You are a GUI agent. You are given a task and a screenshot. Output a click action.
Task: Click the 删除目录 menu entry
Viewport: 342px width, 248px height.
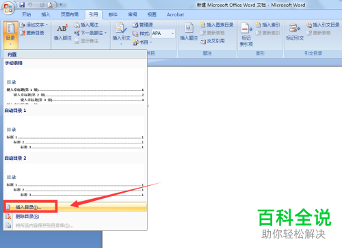coord(75,217)
